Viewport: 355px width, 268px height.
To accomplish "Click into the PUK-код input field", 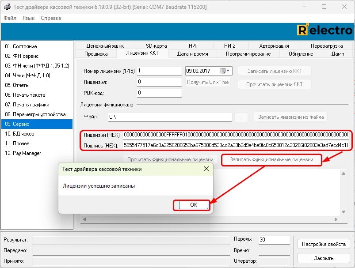I will tap(159, 93).
